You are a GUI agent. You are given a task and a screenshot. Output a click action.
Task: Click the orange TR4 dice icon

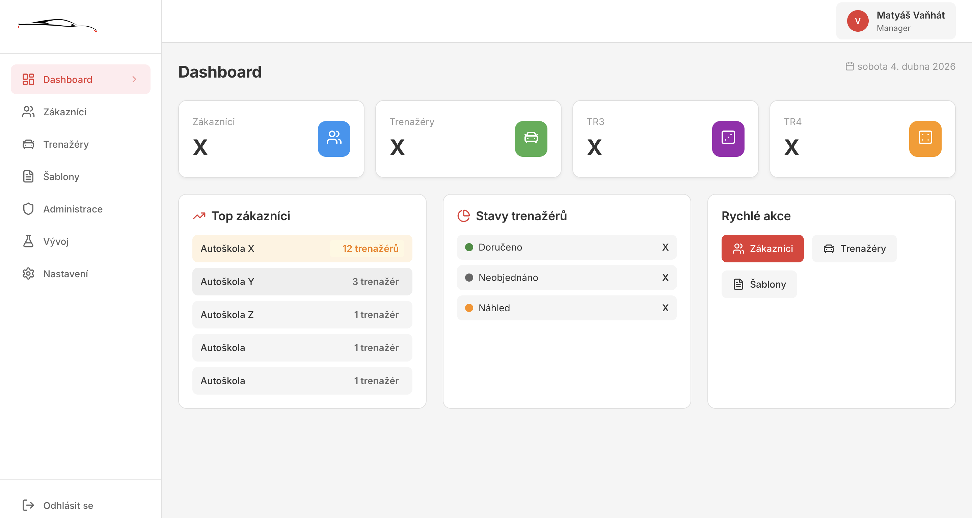924,138
